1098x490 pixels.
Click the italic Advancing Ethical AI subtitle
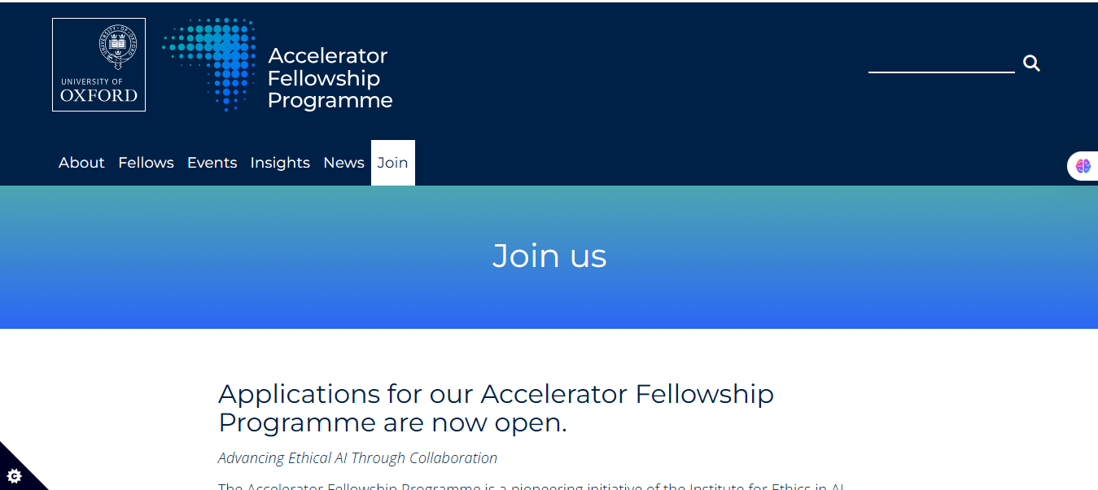(x=357, y=457)
